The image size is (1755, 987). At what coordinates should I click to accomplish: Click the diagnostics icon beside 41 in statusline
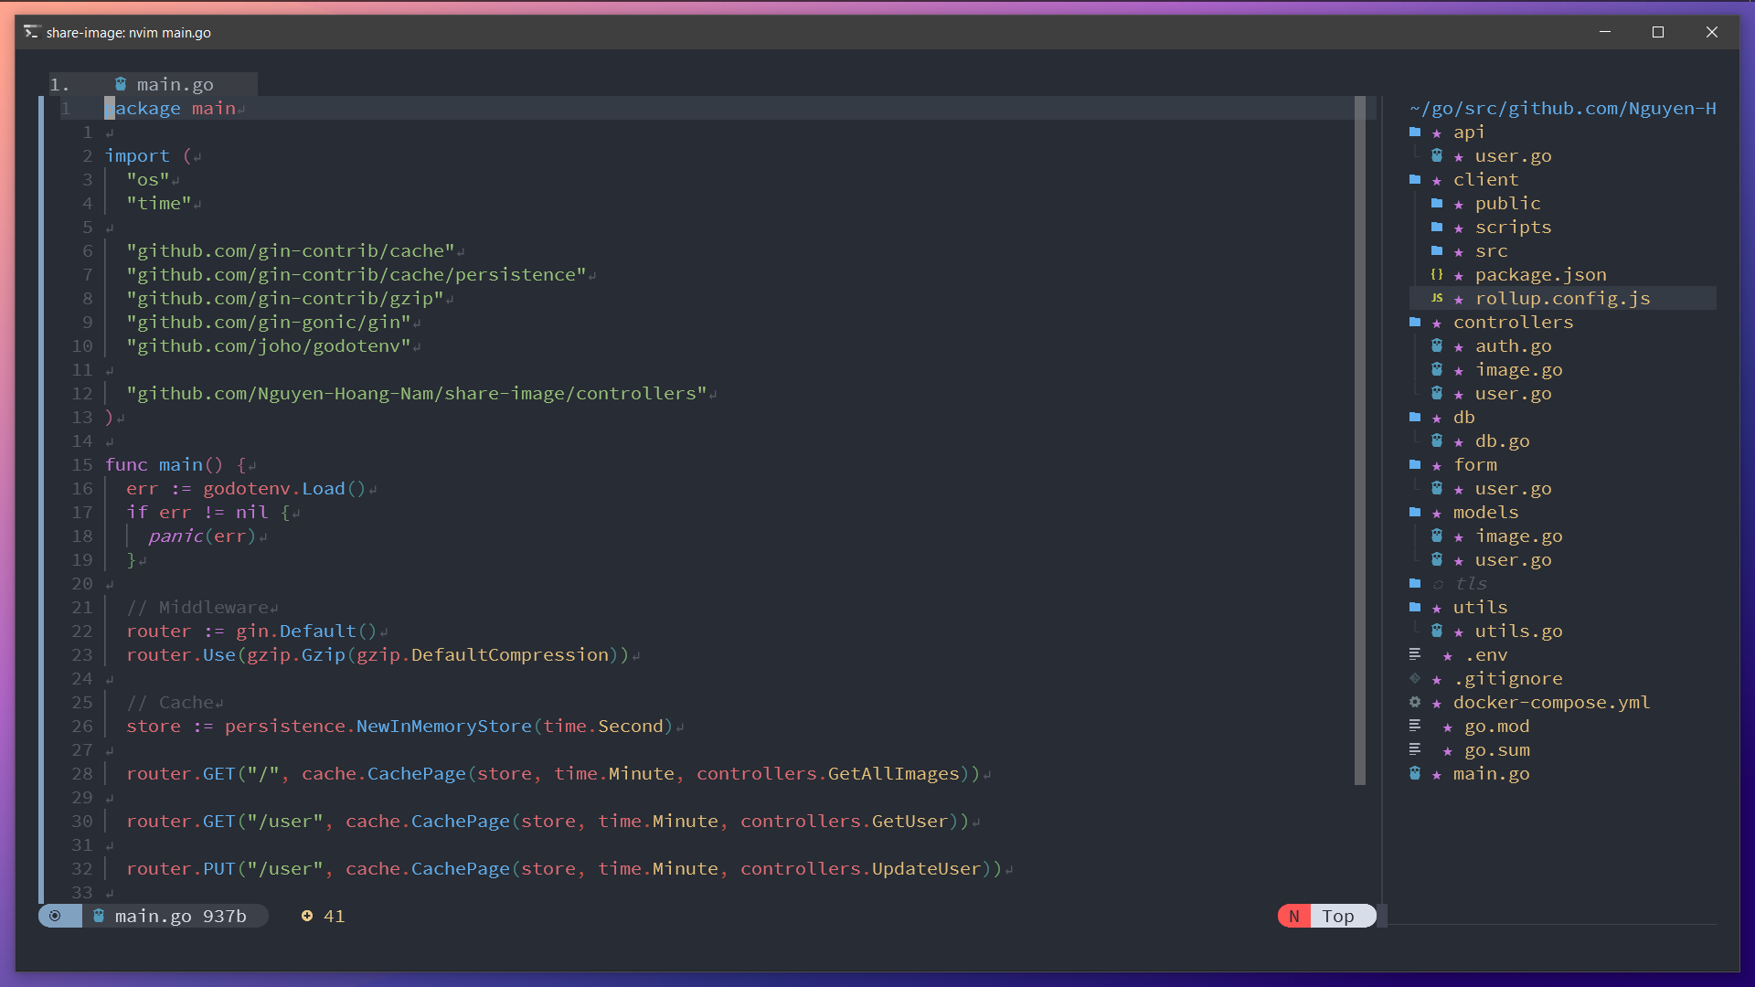pyautogui.click(x=307, y=916)
